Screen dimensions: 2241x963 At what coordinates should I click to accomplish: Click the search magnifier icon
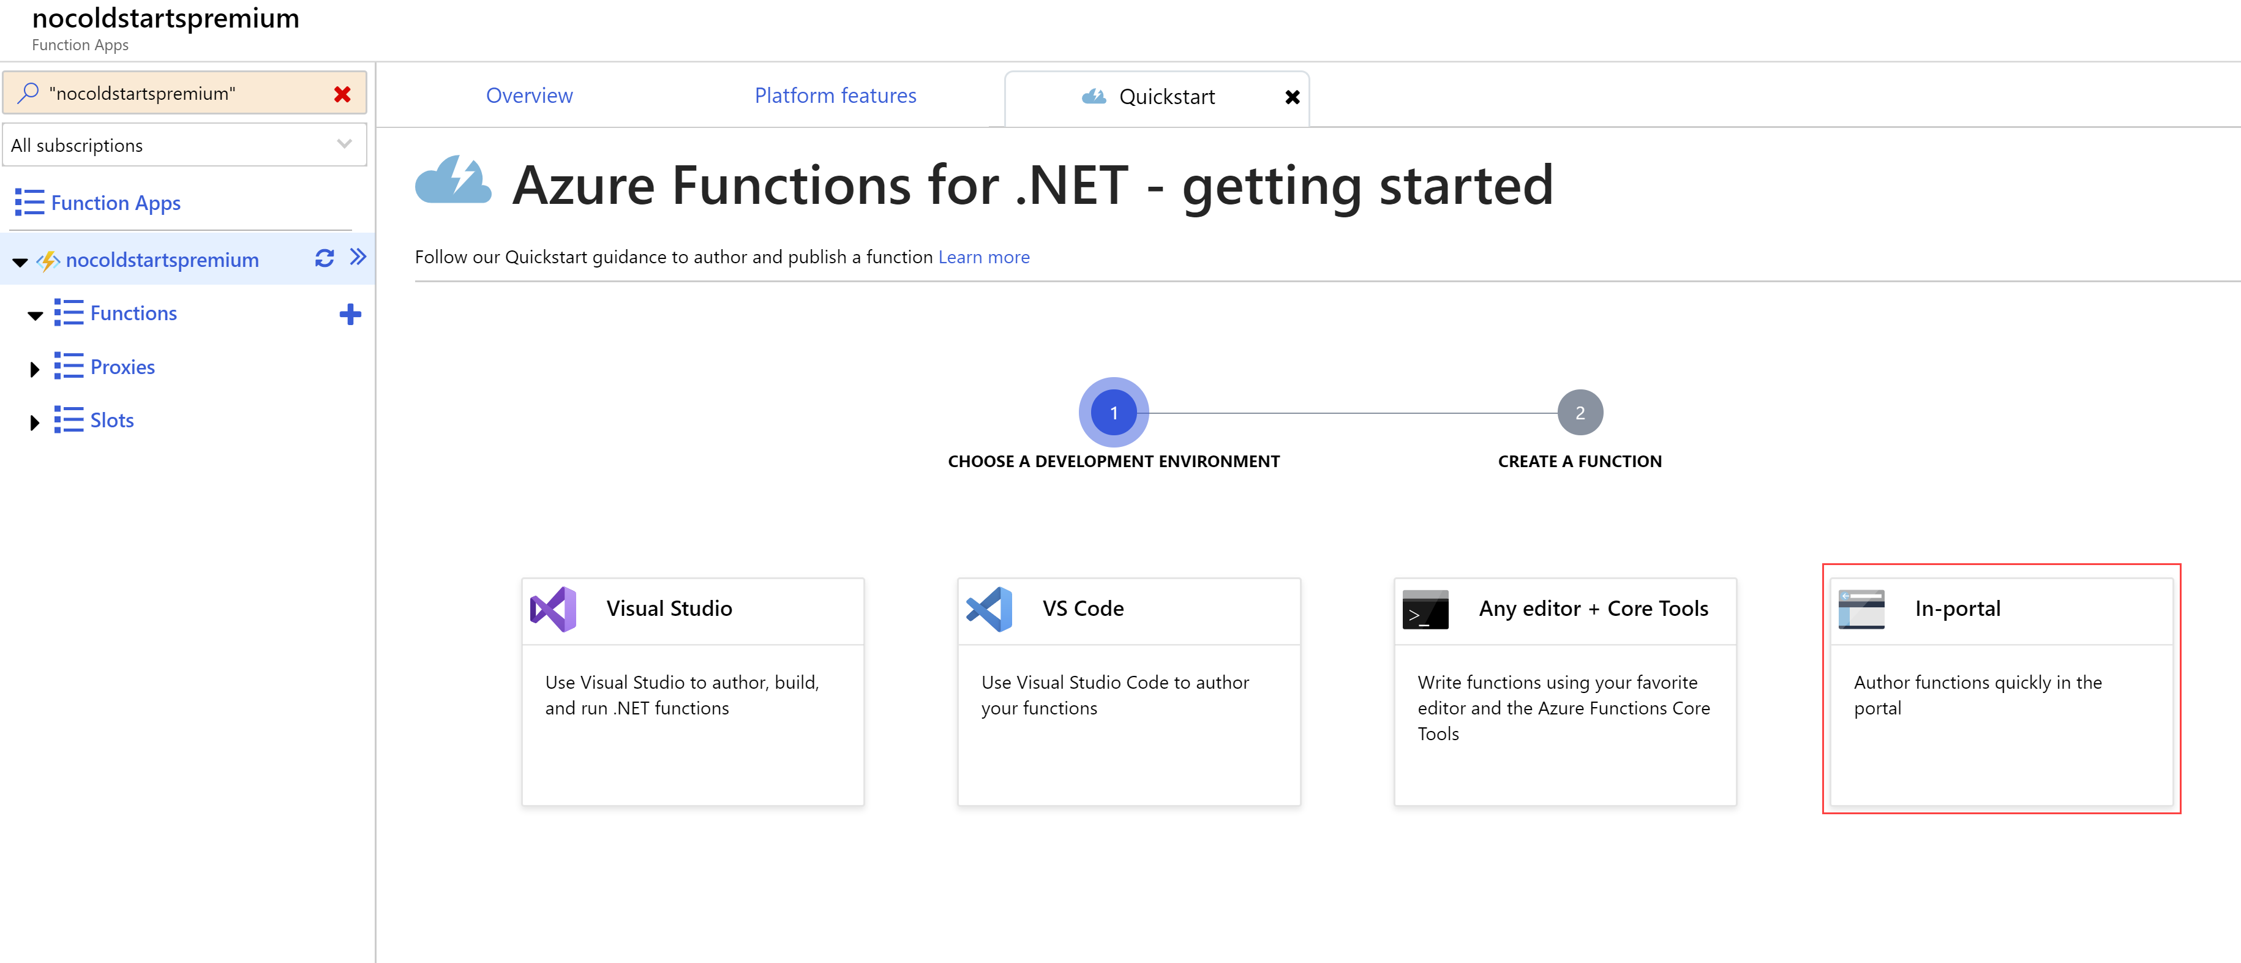click(28, 92)
